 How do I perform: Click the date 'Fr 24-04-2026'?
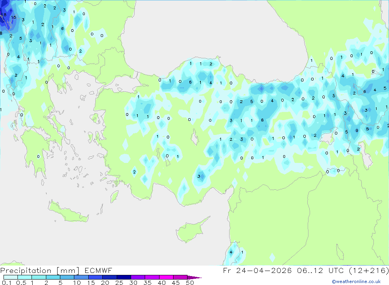click(257, 270)
